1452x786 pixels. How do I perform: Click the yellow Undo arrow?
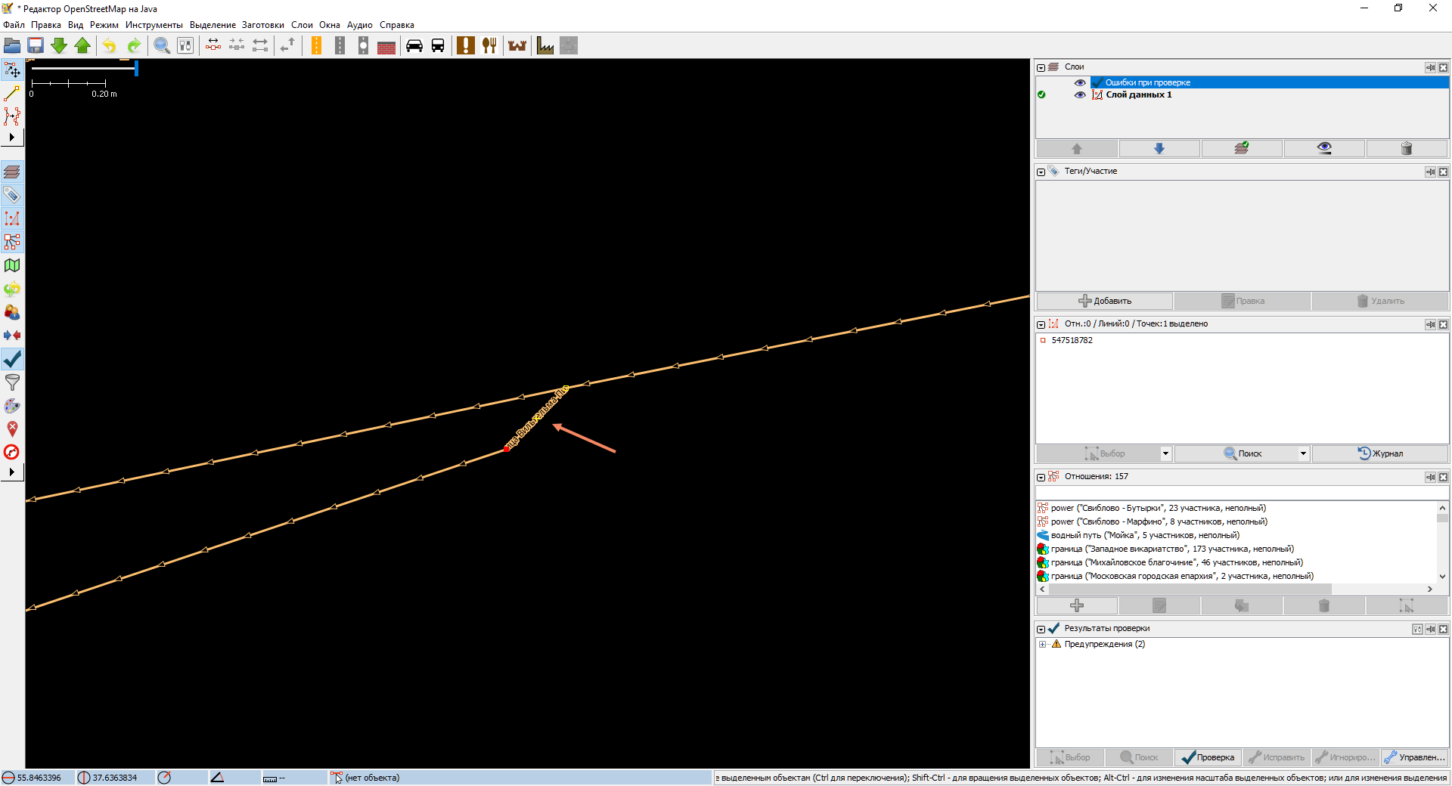(110, 45)
